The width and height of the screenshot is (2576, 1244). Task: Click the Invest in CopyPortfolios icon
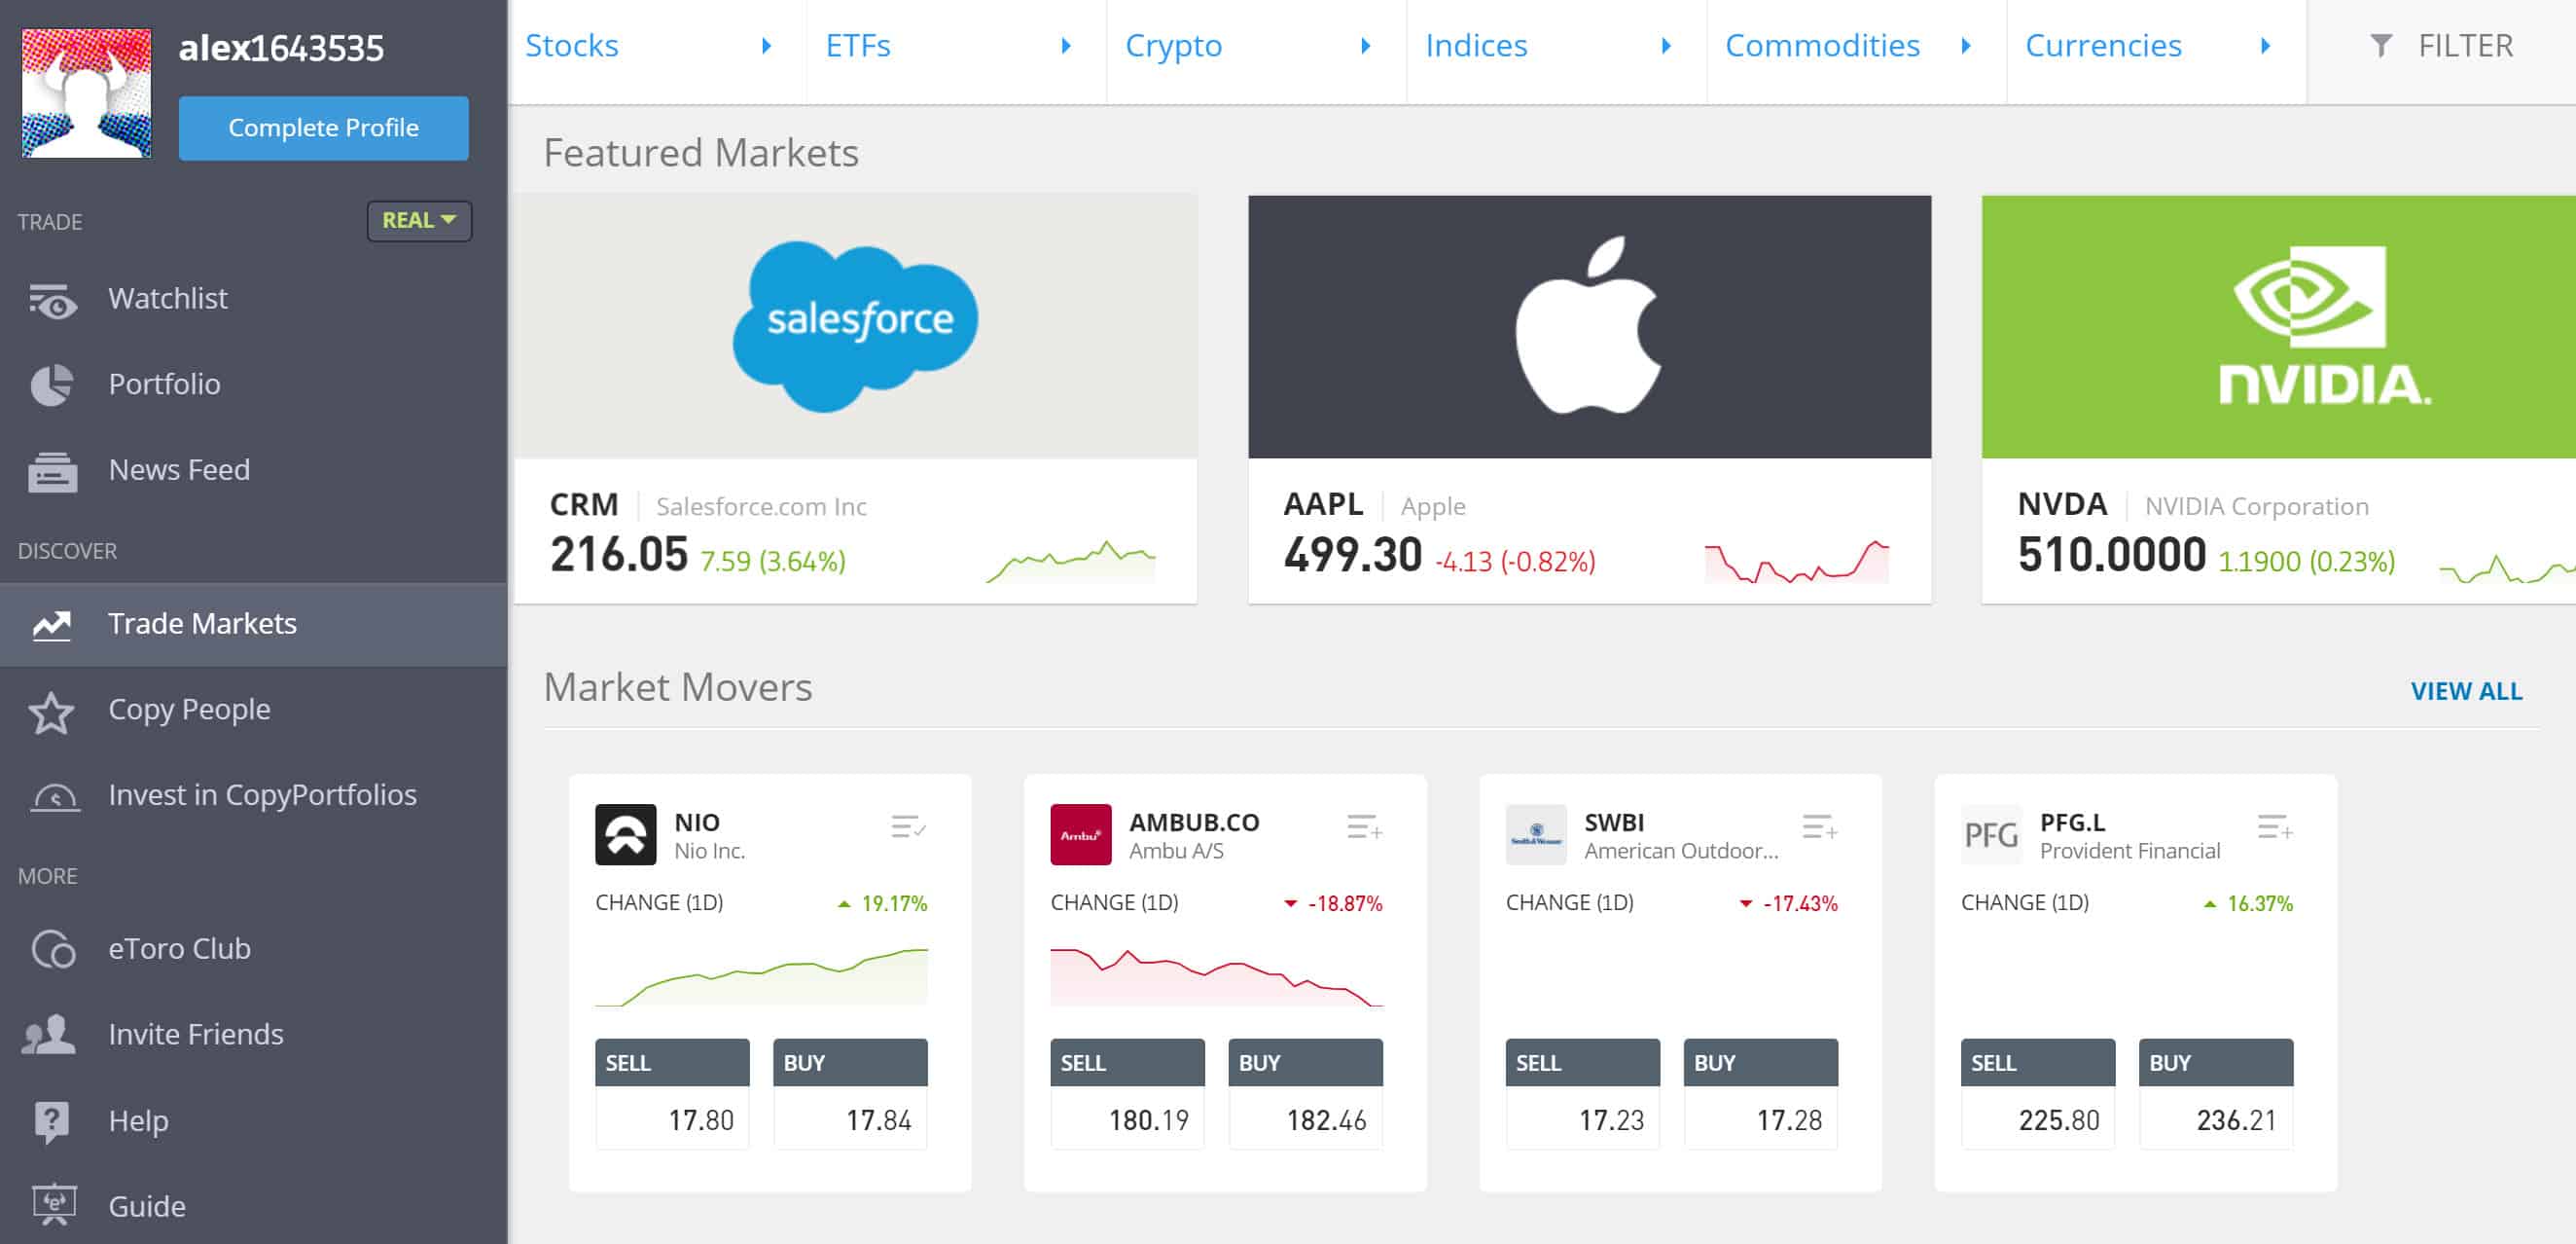click(x=51, y=793)
